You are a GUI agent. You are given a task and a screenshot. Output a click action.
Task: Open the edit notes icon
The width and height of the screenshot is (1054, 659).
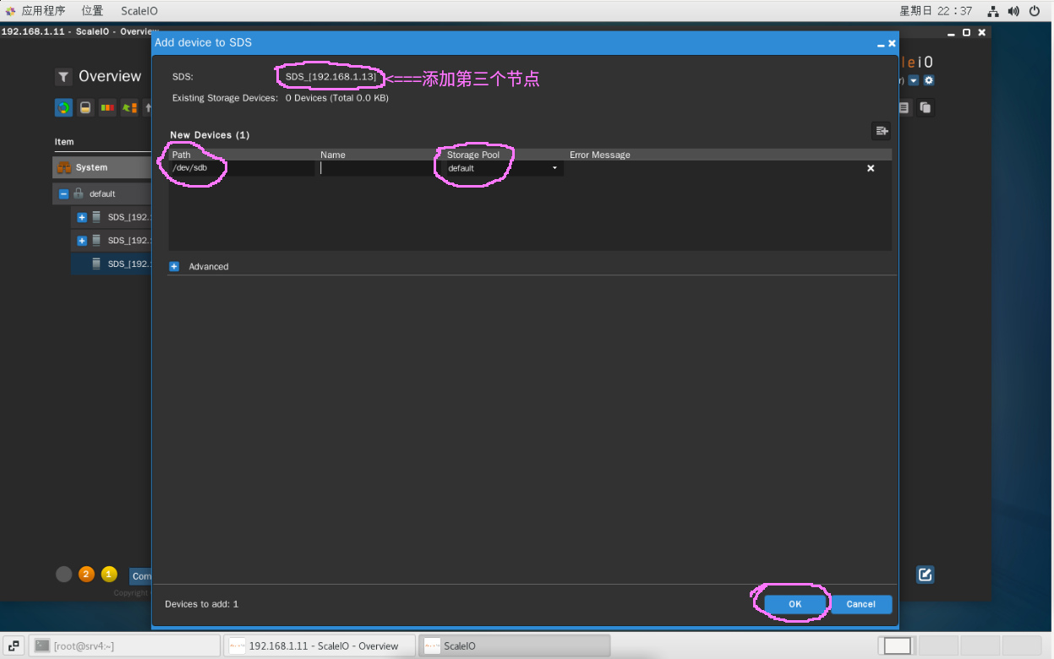pos(926,575)
